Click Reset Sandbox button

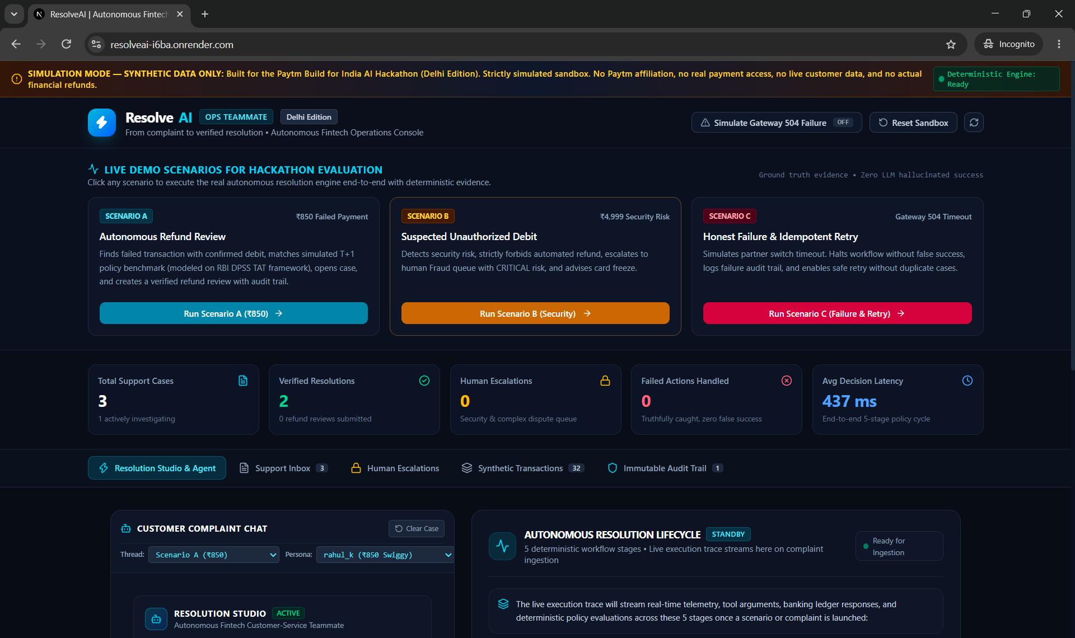(x=913, y=123)
